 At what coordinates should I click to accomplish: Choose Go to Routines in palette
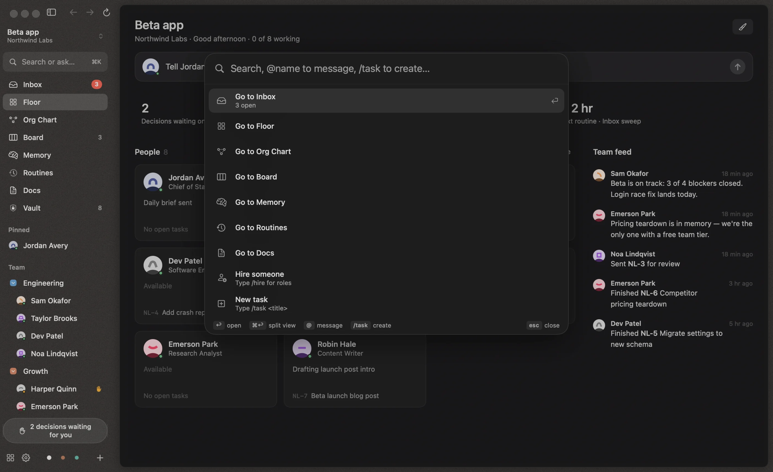(386, 227)
